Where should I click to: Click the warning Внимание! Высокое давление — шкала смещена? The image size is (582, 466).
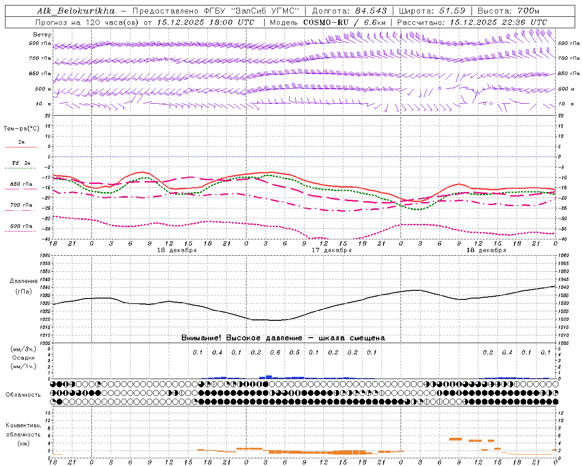pos(283,338)
